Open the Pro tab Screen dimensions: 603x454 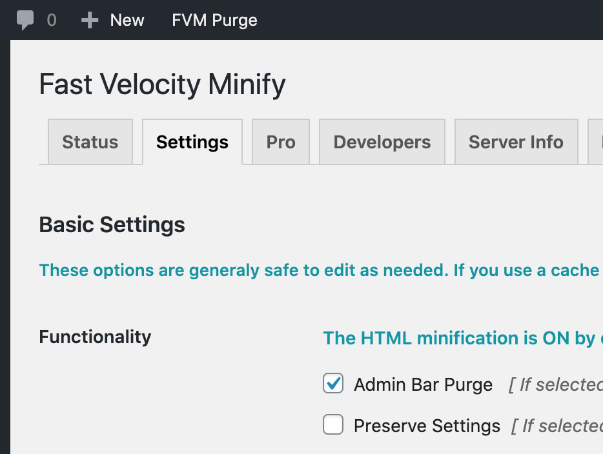(x=281, y=142)
